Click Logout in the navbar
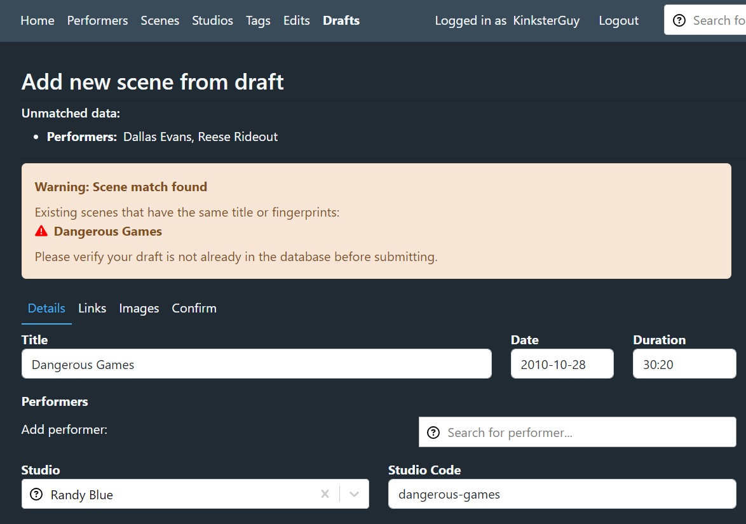The height and width of the screenshot is (524, 746). click(618, 20)
